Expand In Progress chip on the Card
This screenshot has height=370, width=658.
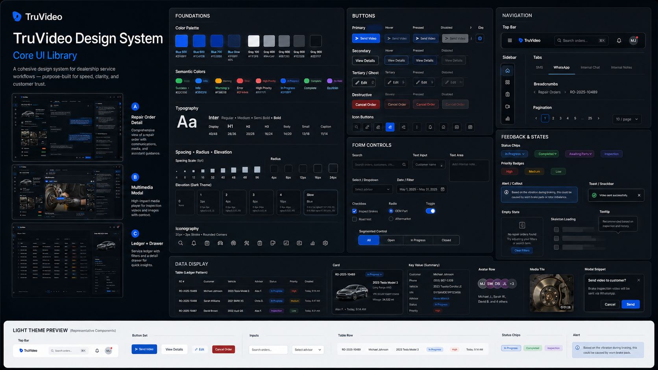(x=374, y=274)
